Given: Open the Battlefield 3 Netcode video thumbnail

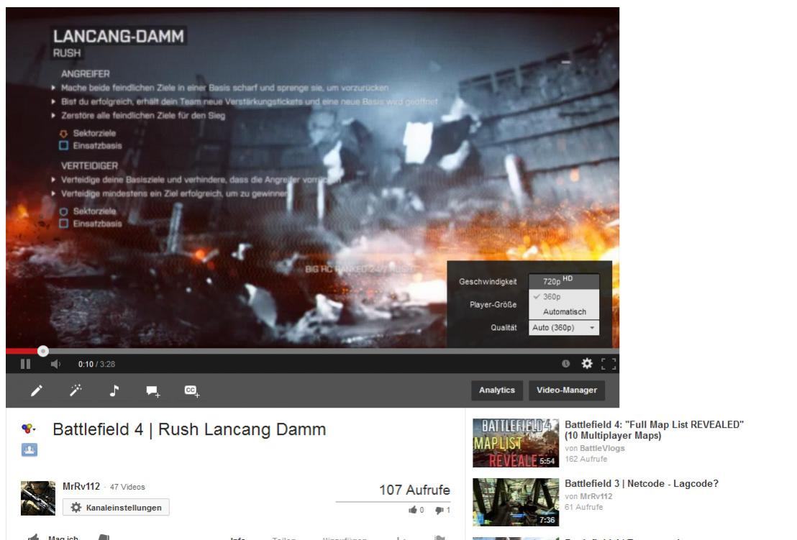Looking at the screenshot, I should tap(516, 502).
